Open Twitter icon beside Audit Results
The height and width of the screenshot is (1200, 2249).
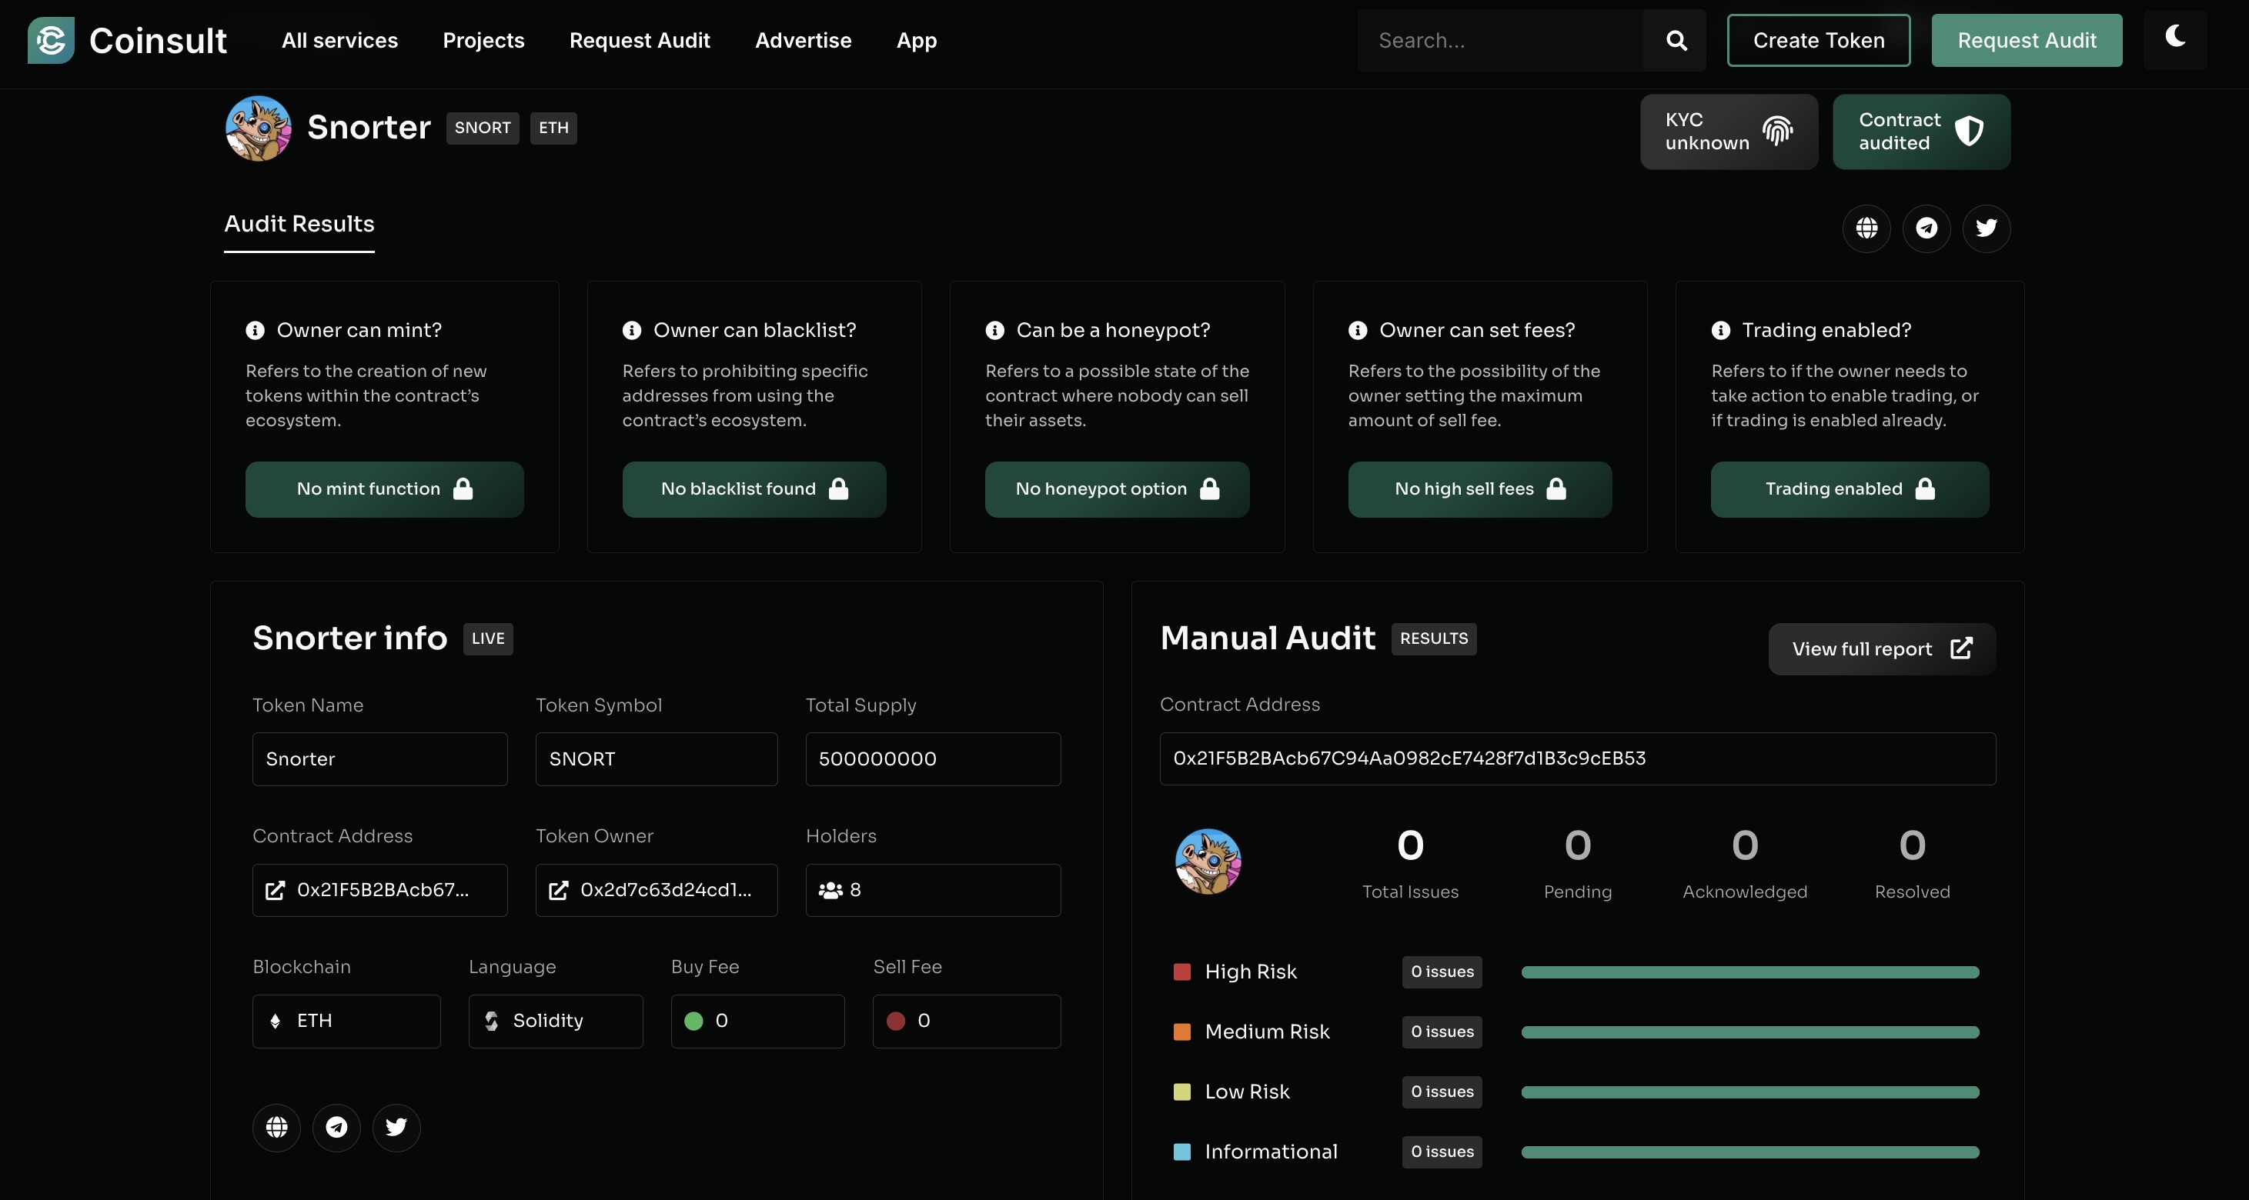(x=1987, y=228)
